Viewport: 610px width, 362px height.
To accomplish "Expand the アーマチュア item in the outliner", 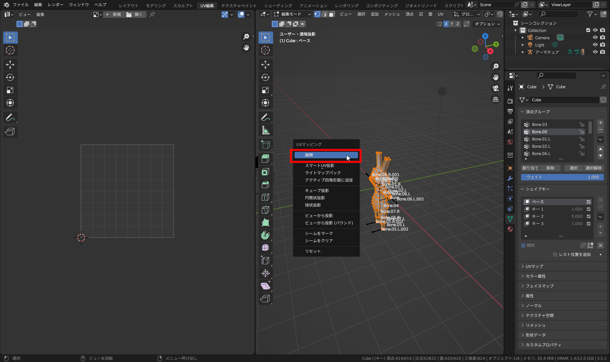I will click(522, 52).
